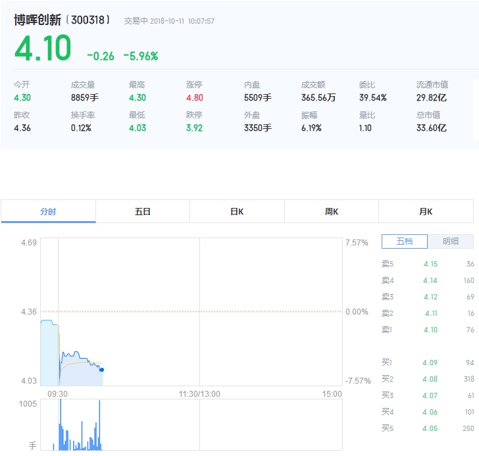This screenshot has width=479, height=456.
Task: Click the blue current price dot on chart
Action: point(102,370)
